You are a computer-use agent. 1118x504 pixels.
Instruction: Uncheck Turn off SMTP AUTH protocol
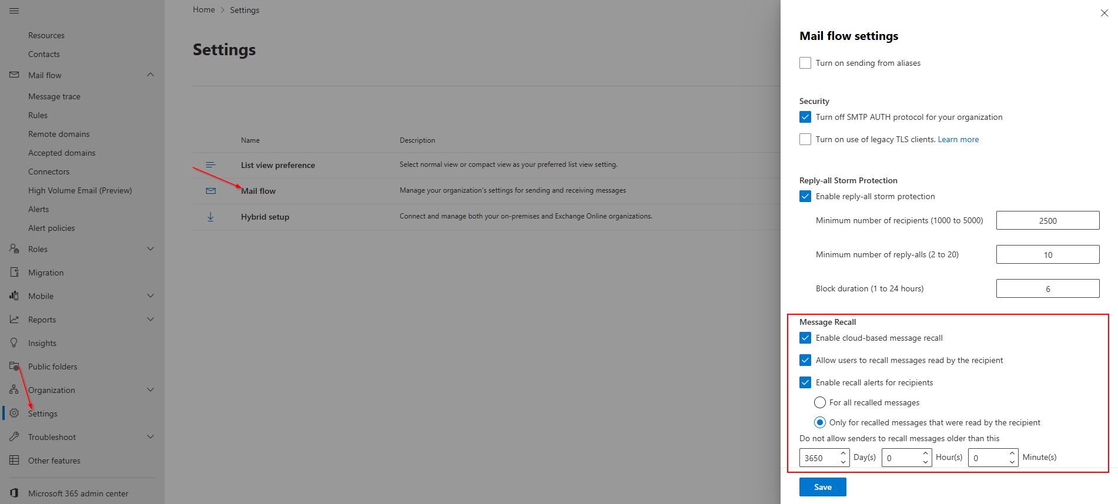pyautogui.click(x=805, y=117)
